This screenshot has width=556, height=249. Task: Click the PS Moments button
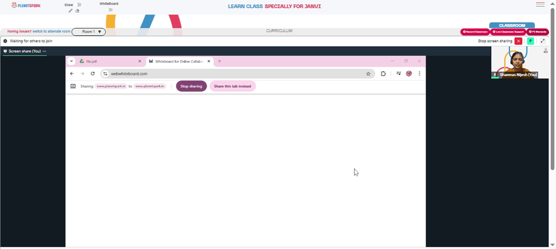537,32
